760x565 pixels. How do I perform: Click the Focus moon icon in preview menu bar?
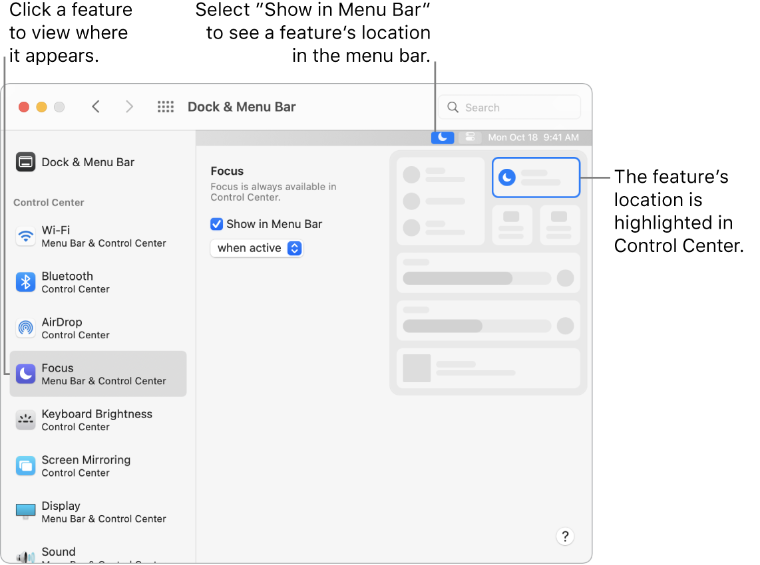443,137
